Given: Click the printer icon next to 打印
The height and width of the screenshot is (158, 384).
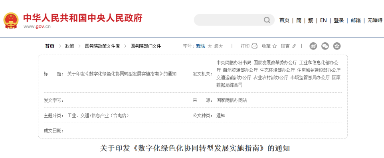Looking at the screenshot, I should [255, 46].
